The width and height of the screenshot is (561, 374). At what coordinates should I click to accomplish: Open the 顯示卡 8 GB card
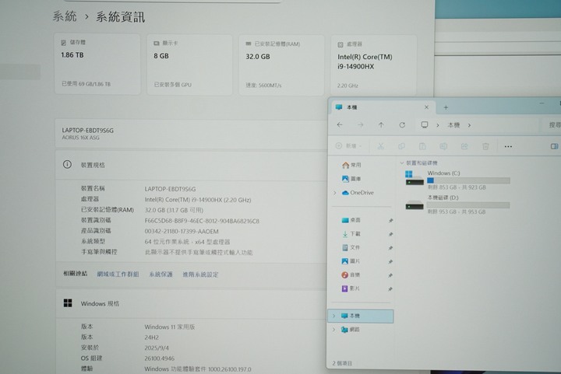tap(189, 65)
